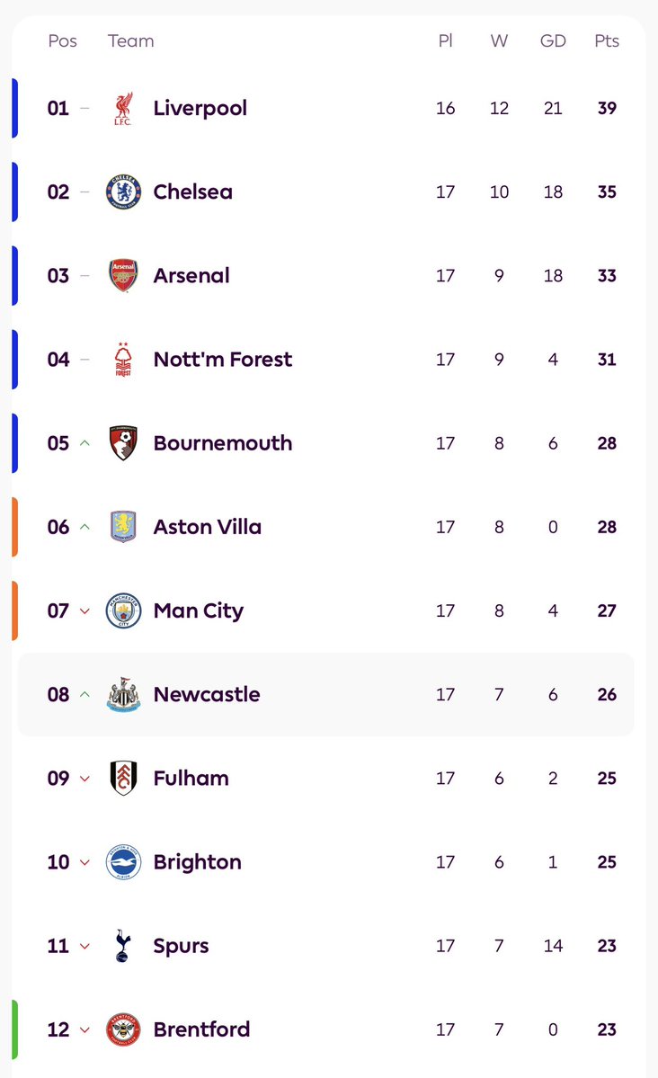Click green up arrow beside Bournemouth

[85, 443]
